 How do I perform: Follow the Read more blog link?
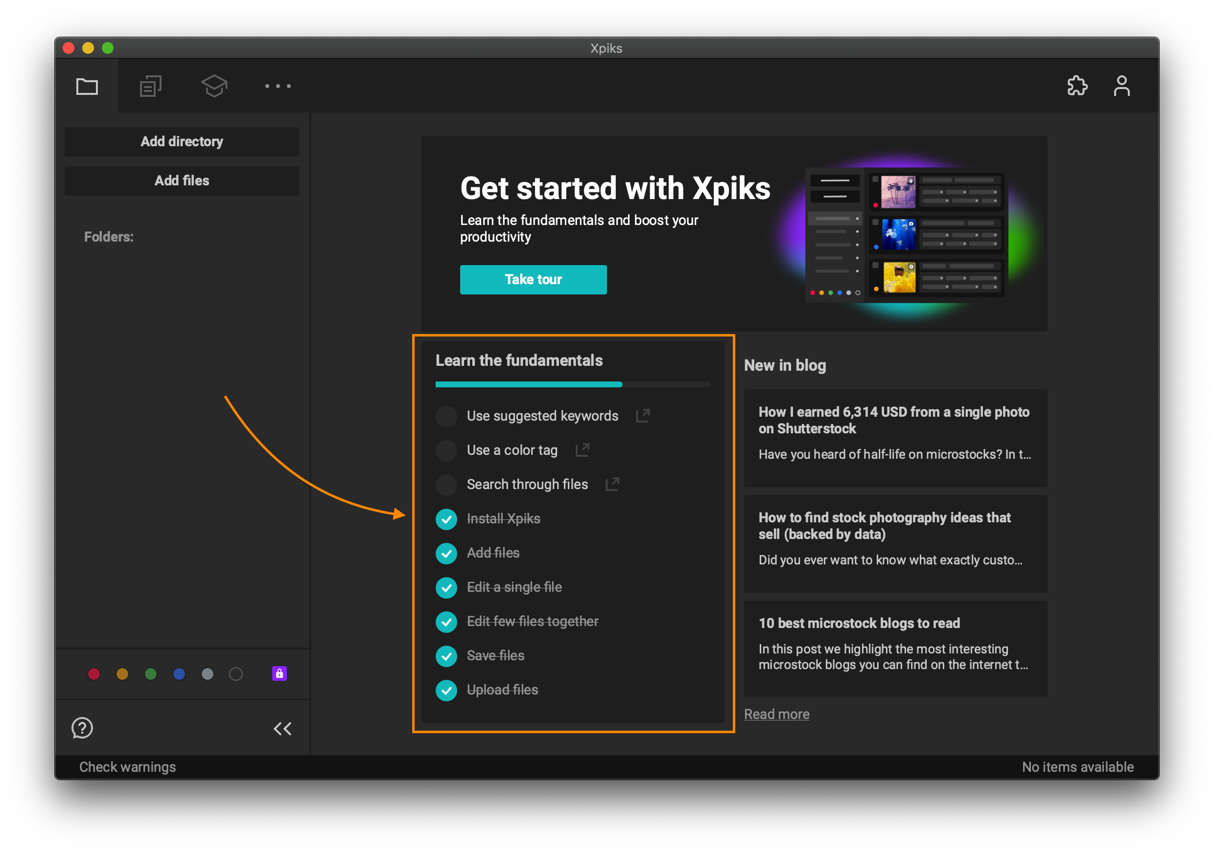(776, 714)
